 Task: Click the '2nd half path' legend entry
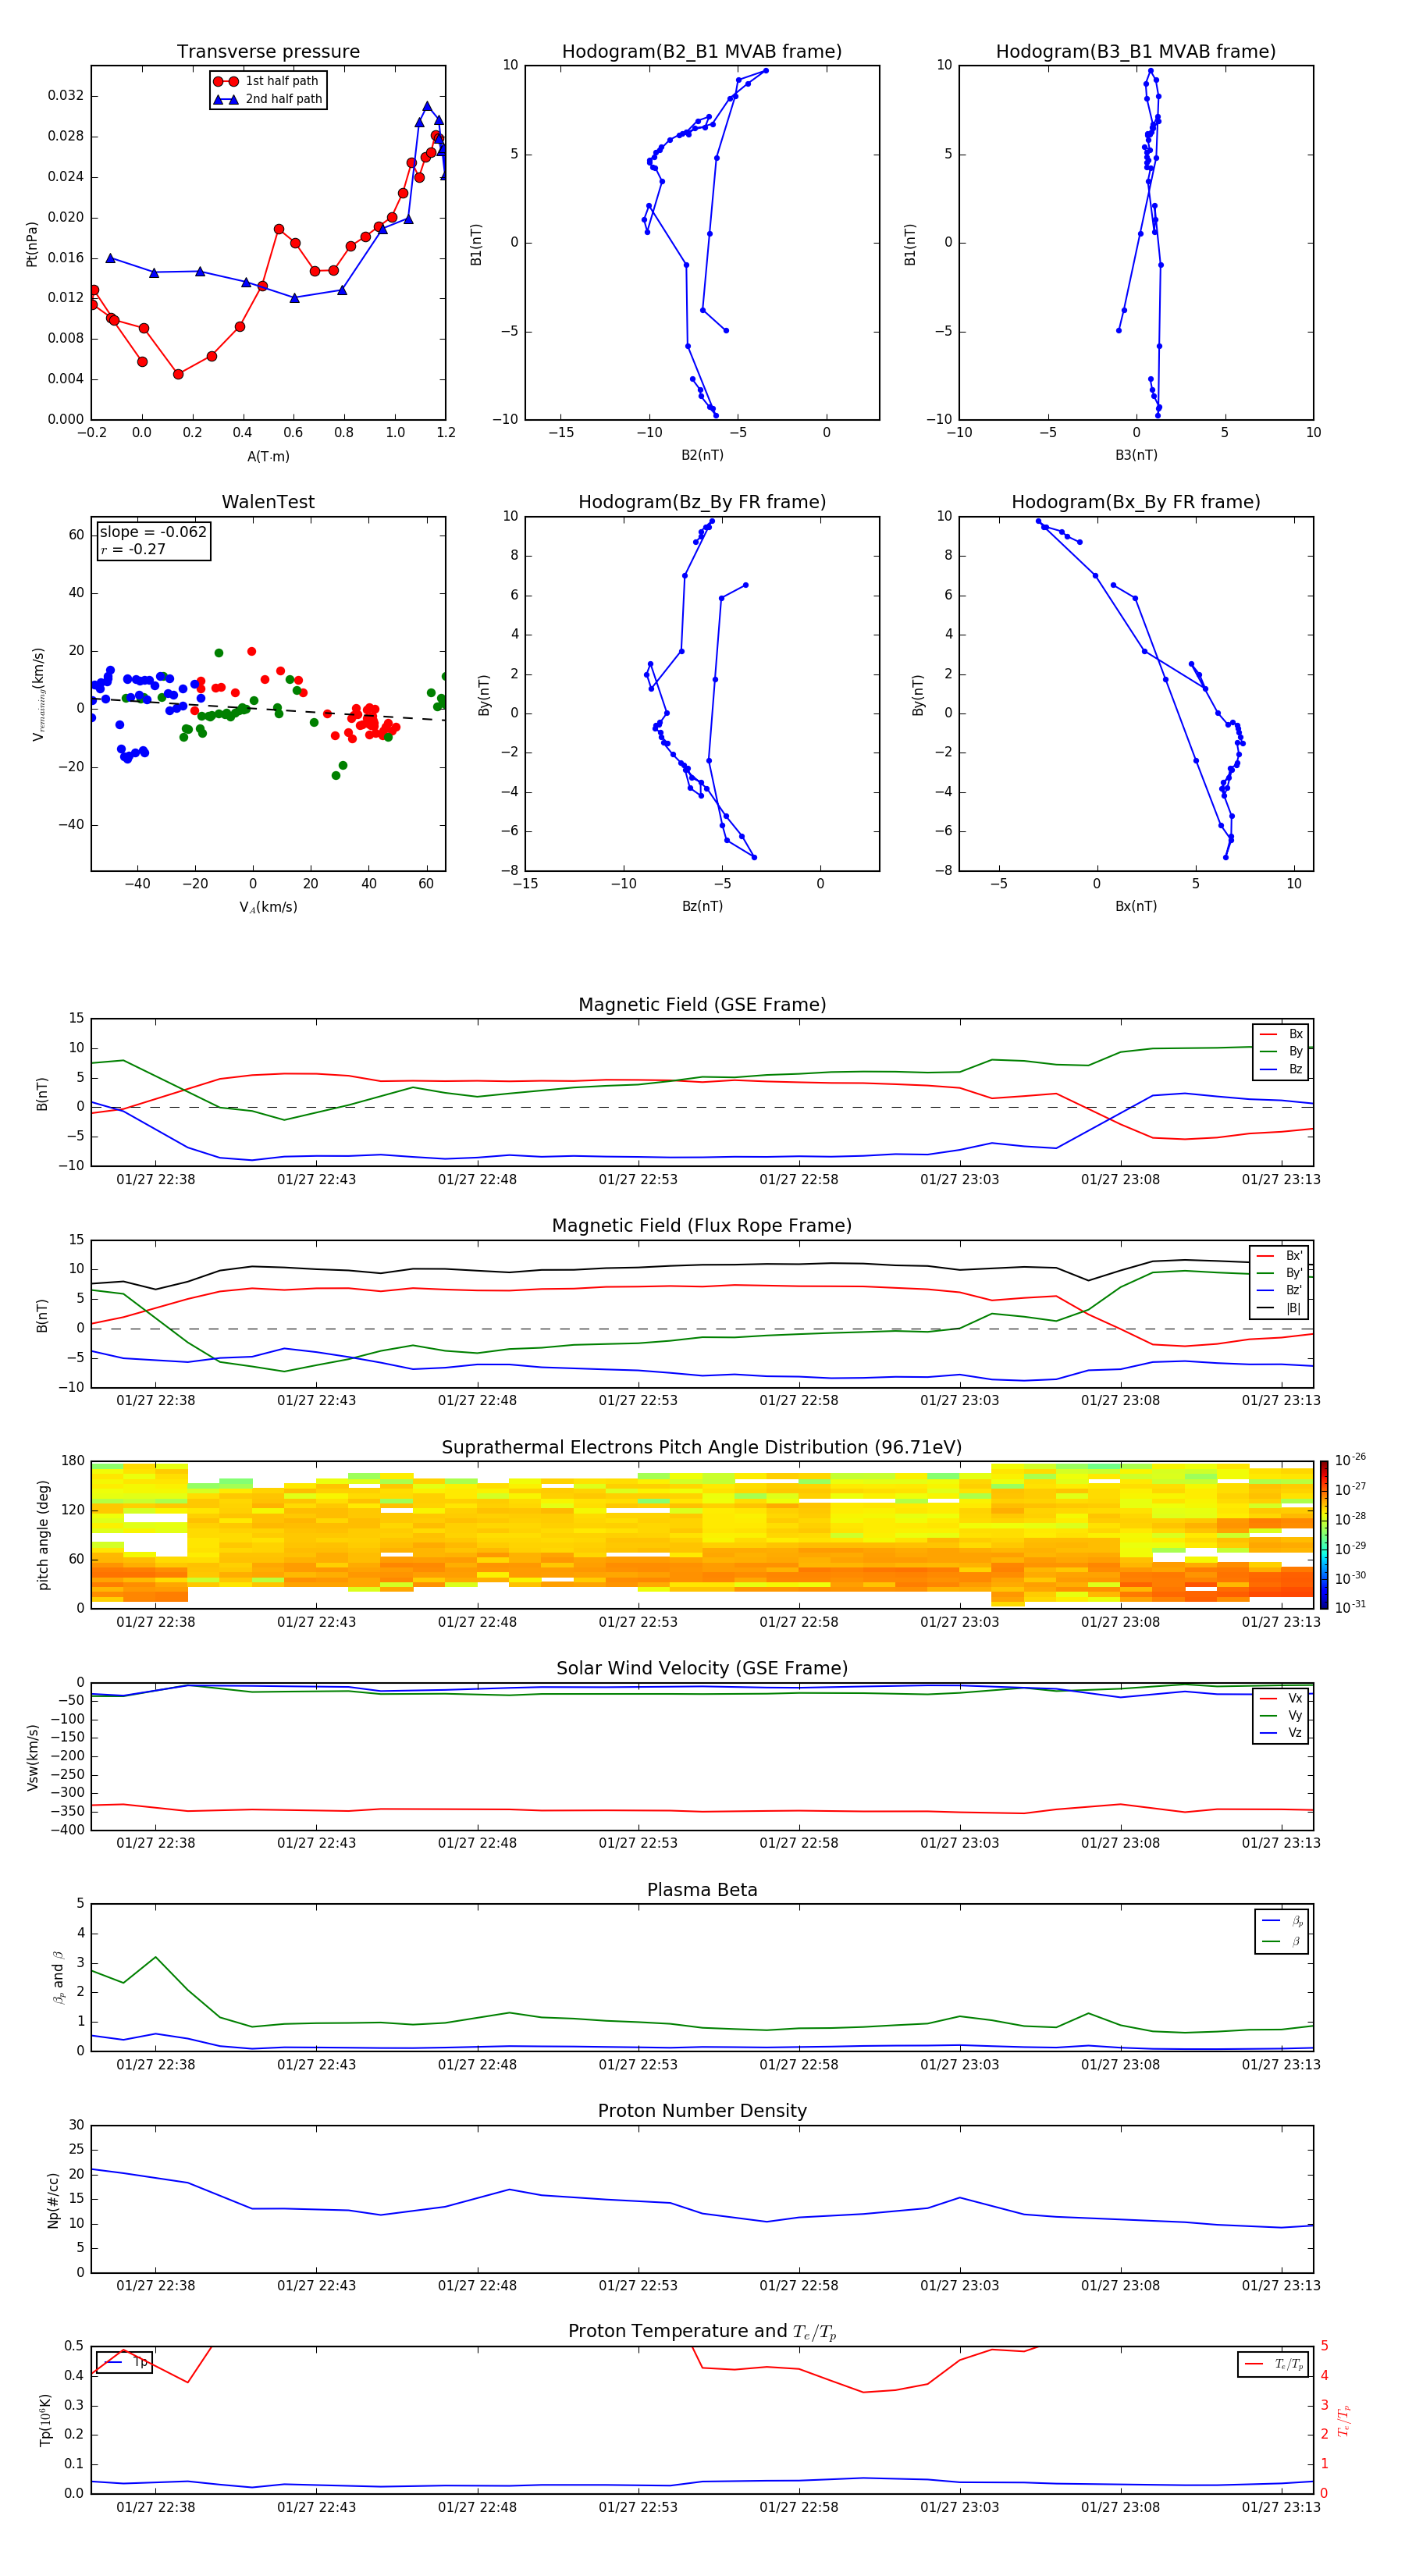(x=268, y=99)
